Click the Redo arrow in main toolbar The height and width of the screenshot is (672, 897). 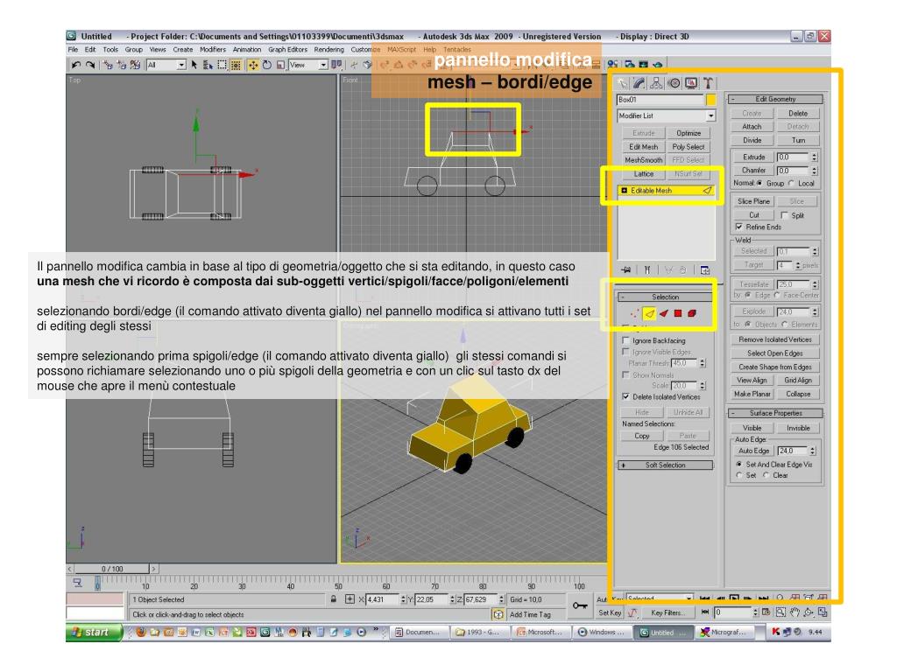coord(90,65)
